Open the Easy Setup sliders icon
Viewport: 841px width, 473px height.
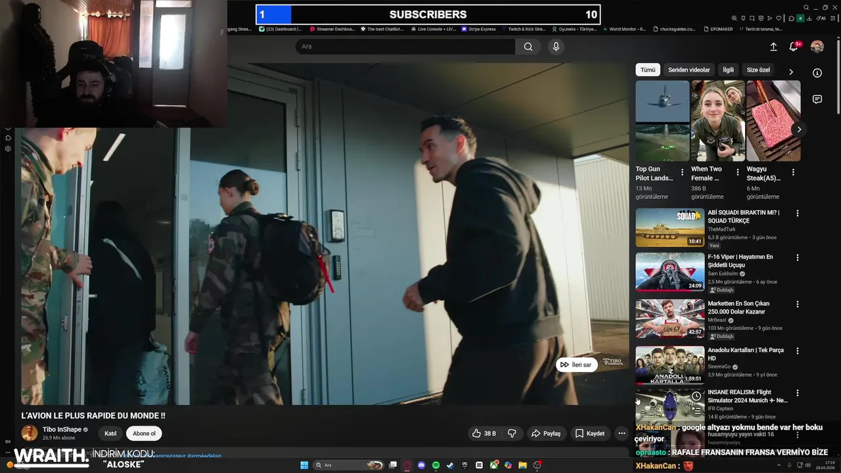(832, 18)
